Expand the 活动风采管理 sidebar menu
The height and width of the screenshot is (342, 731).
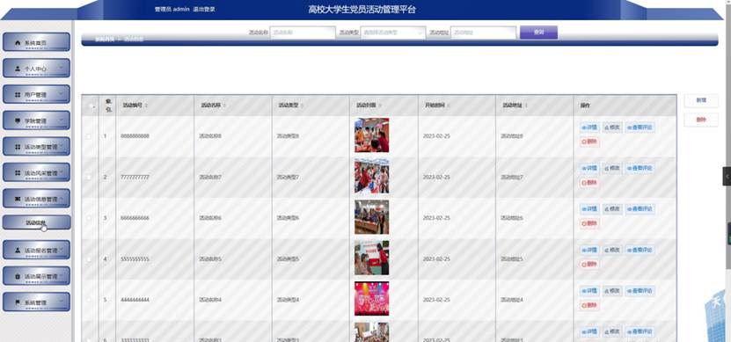[x=36, y=172]
